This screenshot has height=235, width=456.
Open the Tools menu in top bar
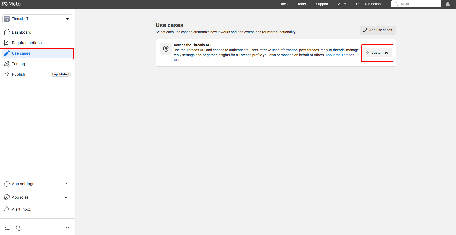(301, 4)
